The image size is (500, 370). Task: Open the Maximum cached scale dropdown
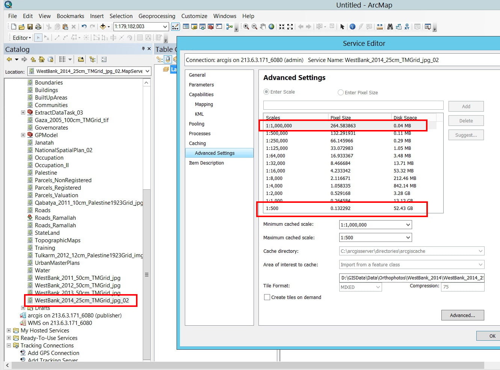[408, 237]
